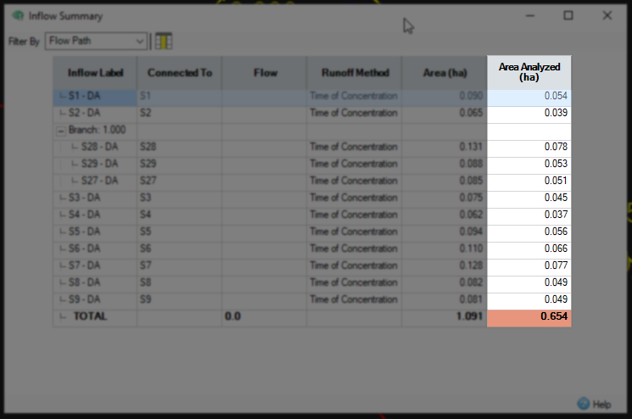This screenshot has height=419, width=632.
Task: Click the 0.053 area analyzed cell
Action: click(529, 164)
